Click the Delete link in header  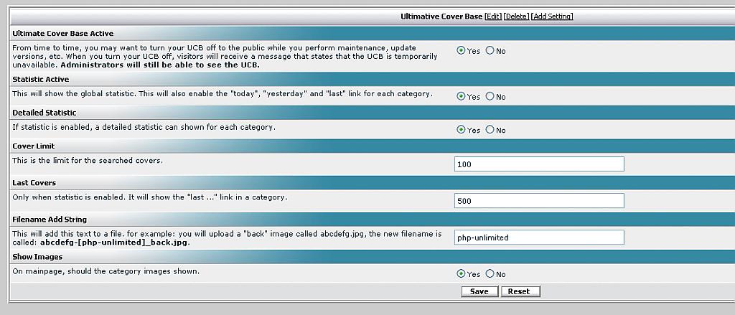pos(516,17)
